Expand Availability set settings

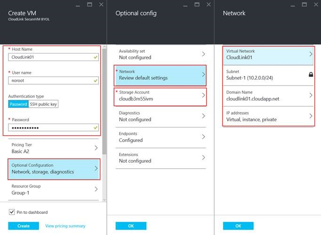click(x=160, y=54)
